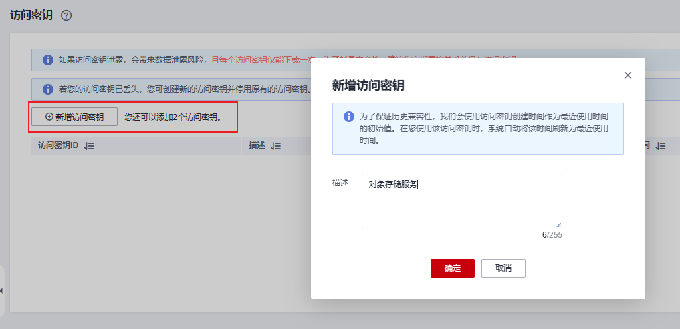Viewport: 680px width, 329px height.
Task: Click the 您还可以添加2个访问密钥 hint text
Action: tap(173, 117)
